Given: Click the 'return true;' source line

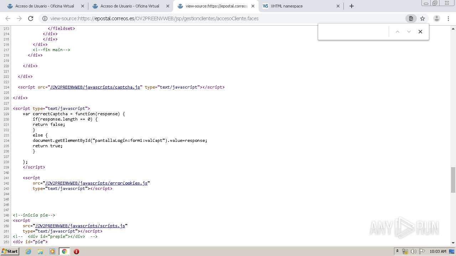Looking at the screenshot, I should tap(48, 146).
